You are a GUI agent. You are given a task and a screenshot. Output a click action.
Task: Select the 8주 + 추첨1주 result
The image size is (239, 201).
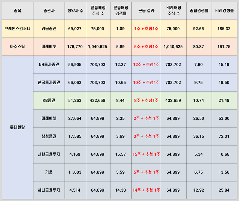tap(146, 100)
